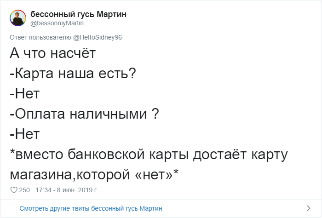The image size is (322, 218).
Task: Click the first '-Нет' reply line
Action: [25, 94]
